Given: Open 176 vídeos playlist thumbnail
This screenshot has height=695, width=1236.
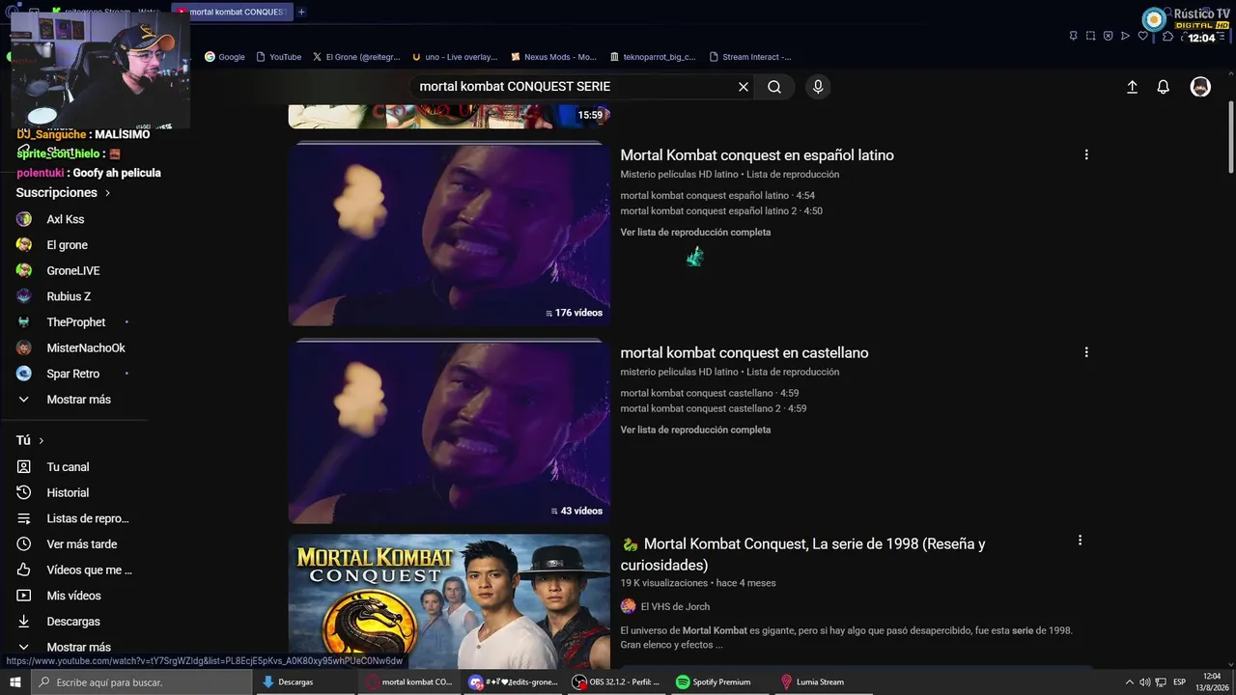Looking at the screenshot, I should [x=449, y=235].
